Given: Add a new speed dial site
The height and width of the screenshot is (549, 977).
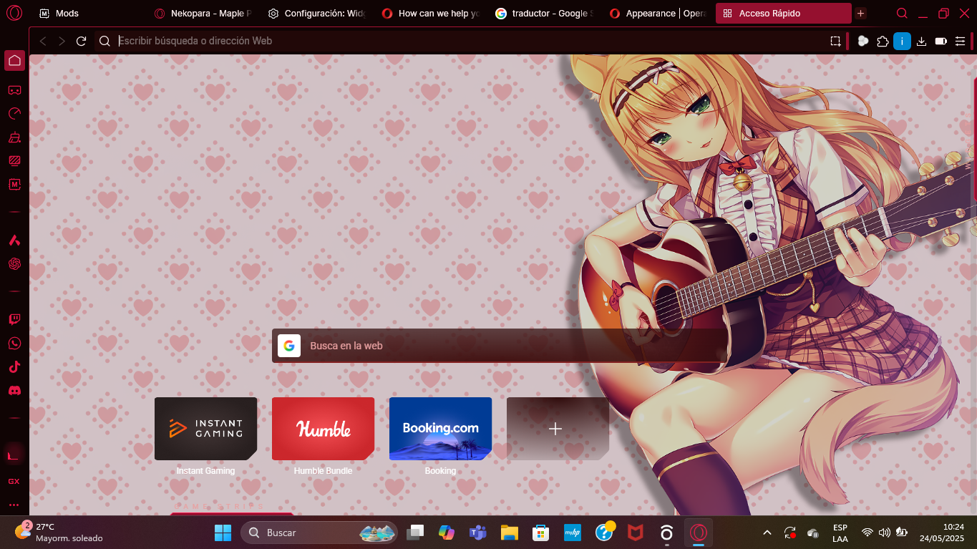Looking at the screenshot, I should tap(558, 429).
